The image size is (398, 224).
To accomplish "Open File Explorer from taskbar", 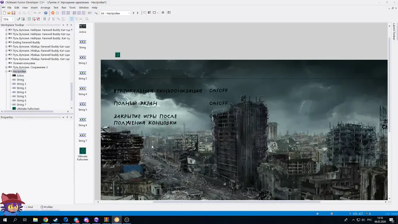I will [x=35, y=220].
